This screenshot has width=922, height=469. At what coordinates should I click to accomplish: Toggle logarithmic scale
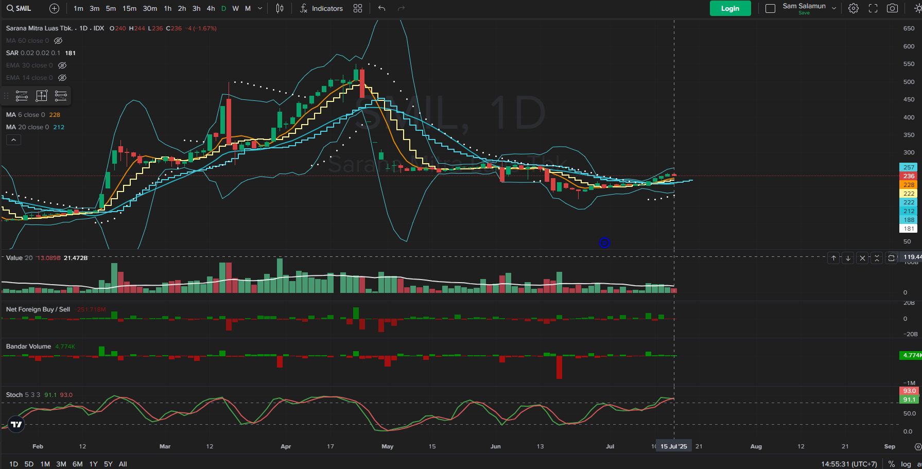906,464
